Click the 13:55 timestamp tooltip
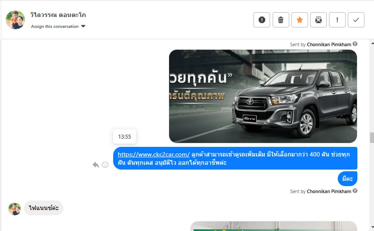 (125, 136)
